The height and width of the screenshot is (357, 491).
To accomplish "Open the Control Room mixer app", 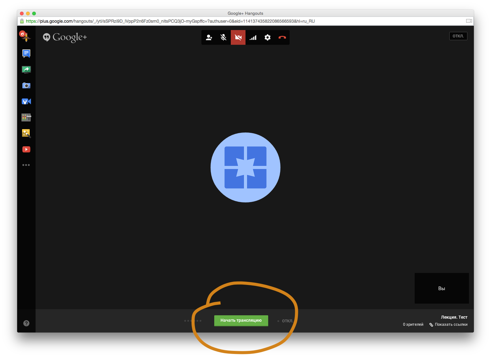I will 26,117.
